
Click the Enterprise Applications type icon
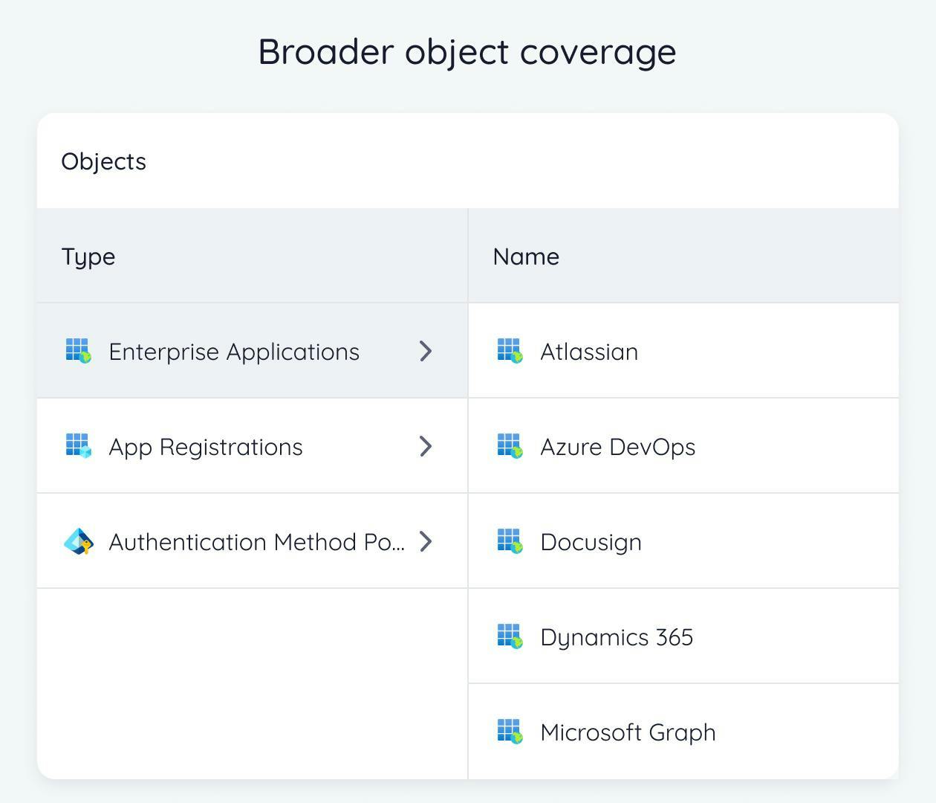tap(78, 351)
